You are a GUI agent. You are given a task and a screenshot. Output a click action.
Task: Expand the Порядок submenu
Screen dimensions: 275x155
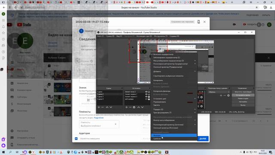coord(174,109)
